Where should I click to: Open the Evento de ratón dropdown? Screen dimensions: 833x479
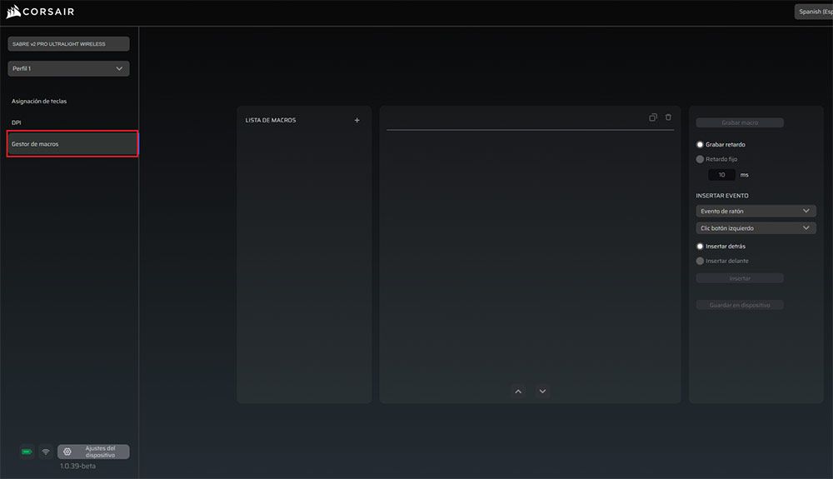(x=756, y=212)
